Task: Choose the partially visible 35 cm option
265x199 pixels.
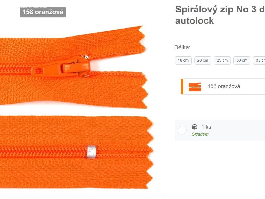Action: 259,60
